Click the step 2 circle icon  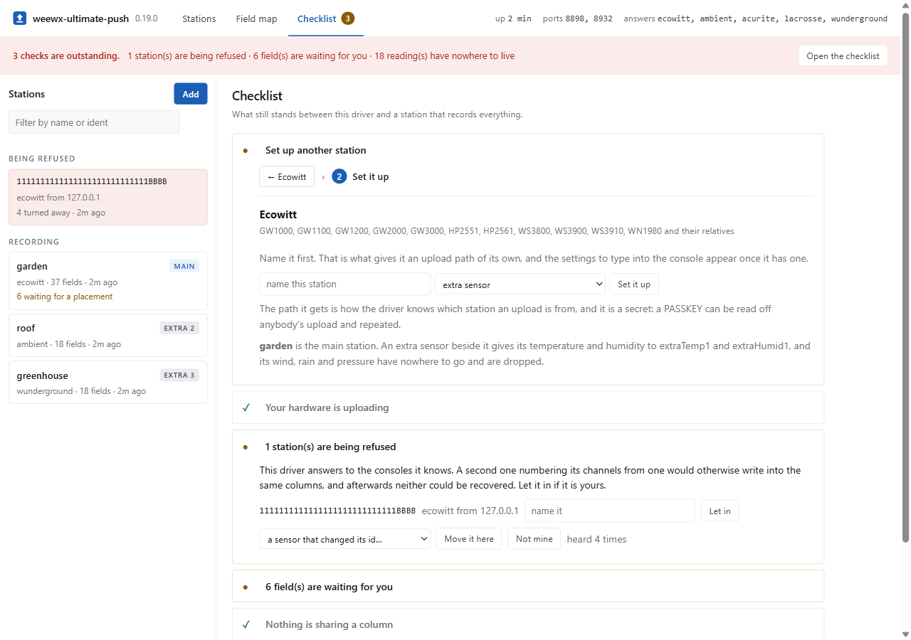[339, 177]
